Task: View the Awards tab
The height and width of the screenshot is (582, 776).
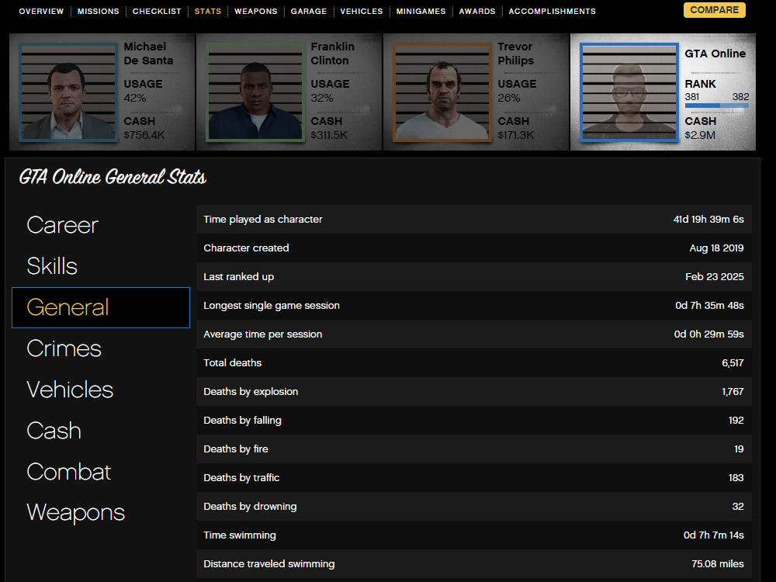Action: tap(477, 11)
